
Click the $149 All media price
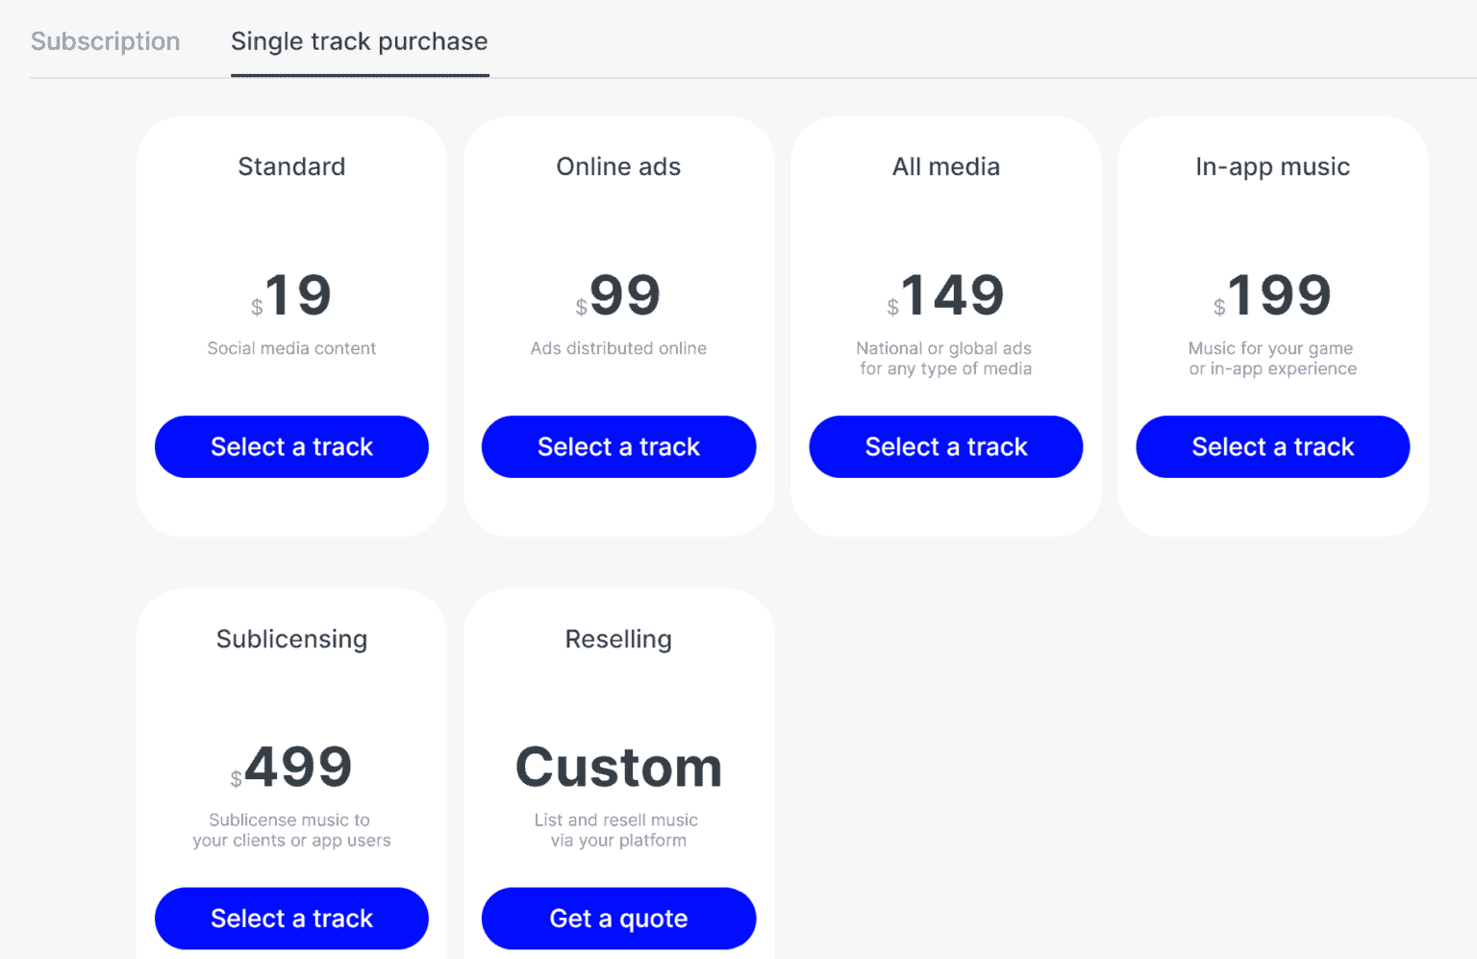click(945, 296)
